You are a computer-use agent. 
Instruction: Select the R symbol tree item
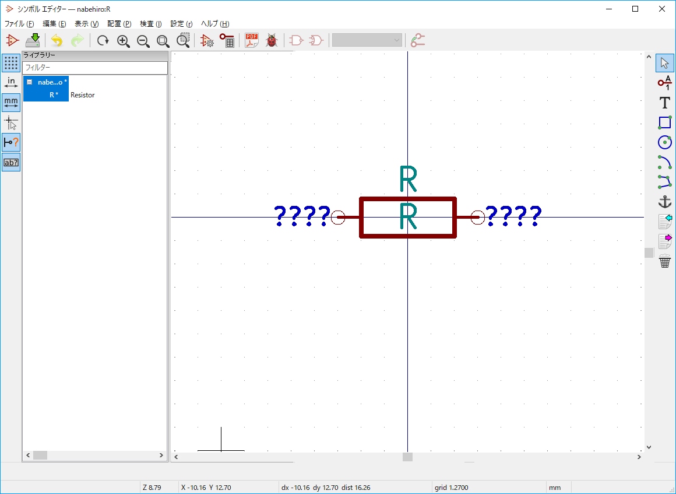(54, 95)
